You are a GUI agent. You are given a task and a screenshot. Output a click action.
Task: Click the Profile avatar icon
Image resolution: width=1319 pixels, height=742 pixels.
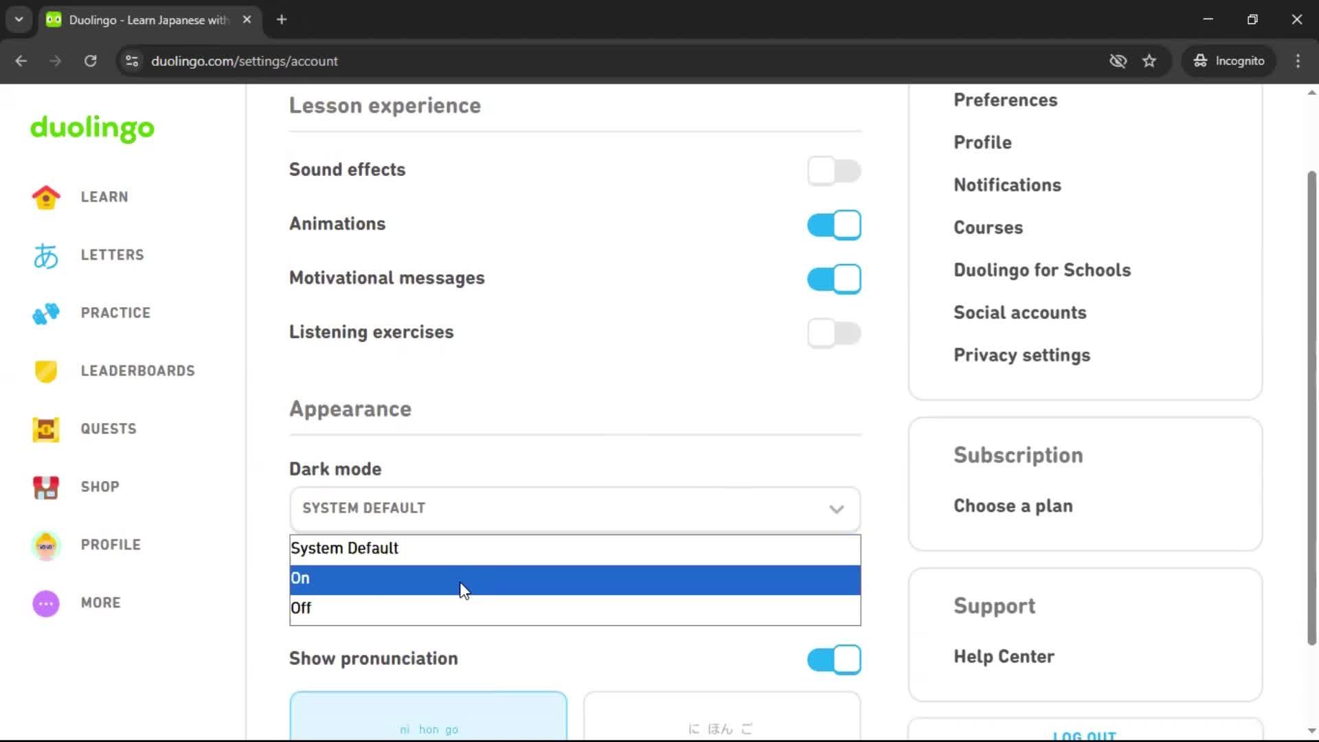click(x=45, y=544)
